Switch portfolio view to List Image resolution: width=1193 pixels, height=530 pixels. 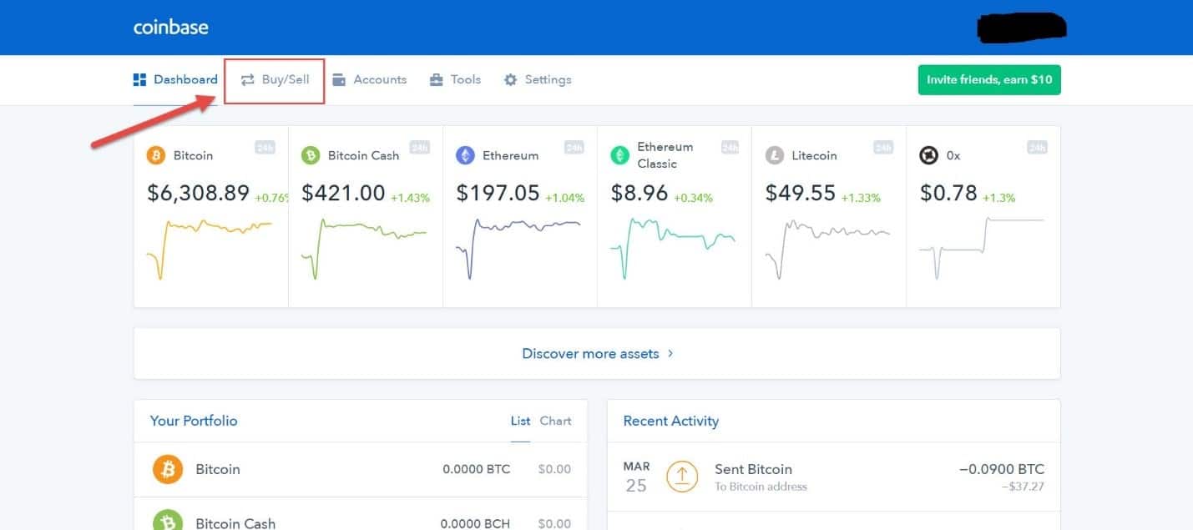click(x=520, y=421)
